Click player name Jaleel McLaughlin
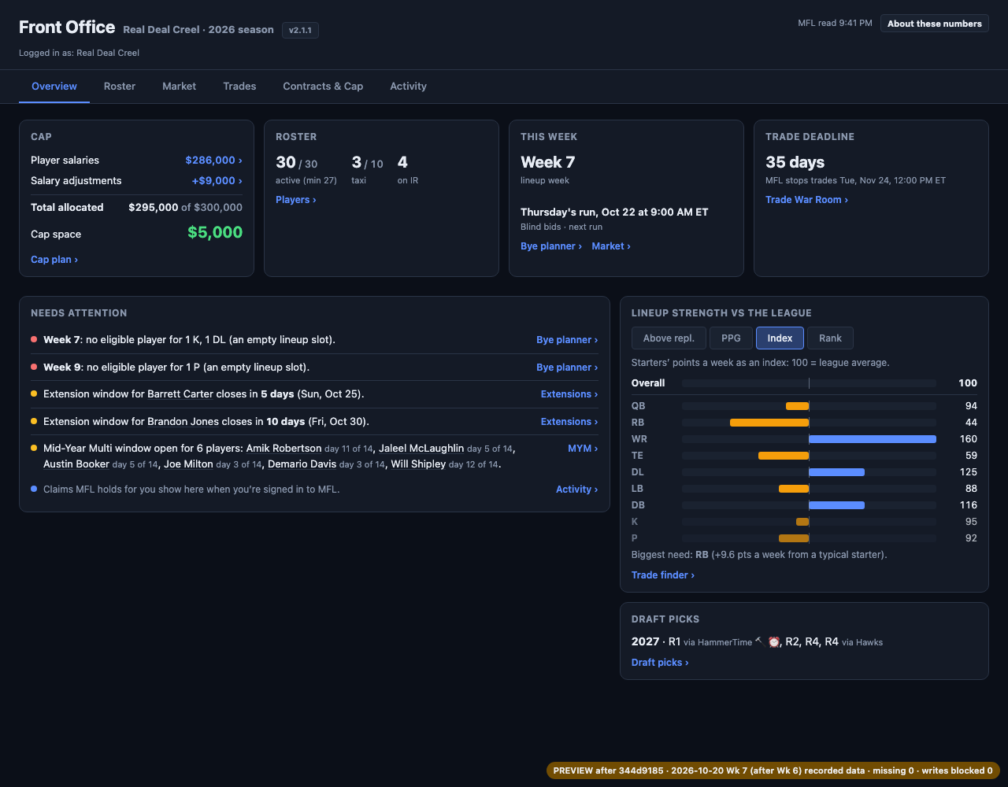1008x787 pixels. [x=421, y=449]
